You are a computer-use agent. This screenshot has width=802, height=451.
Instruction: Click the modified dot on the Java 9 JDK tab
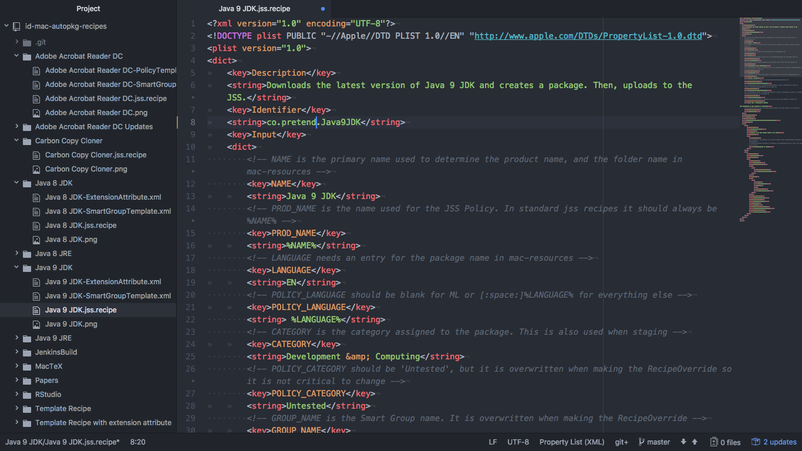point(323,9)
